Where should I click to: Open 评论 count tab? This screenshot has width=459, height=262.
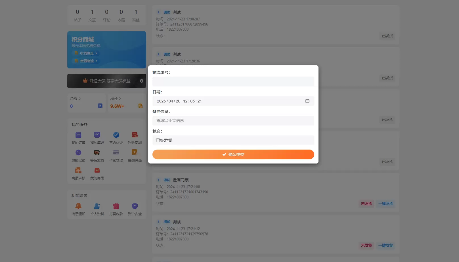pyautogui.click(x=107, y=15)
